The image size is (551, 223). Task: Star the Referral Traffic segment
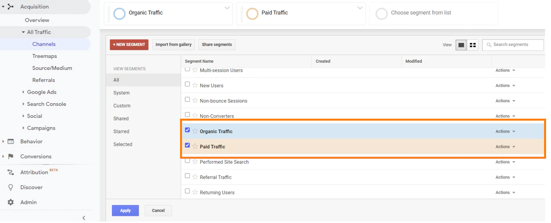195,177
